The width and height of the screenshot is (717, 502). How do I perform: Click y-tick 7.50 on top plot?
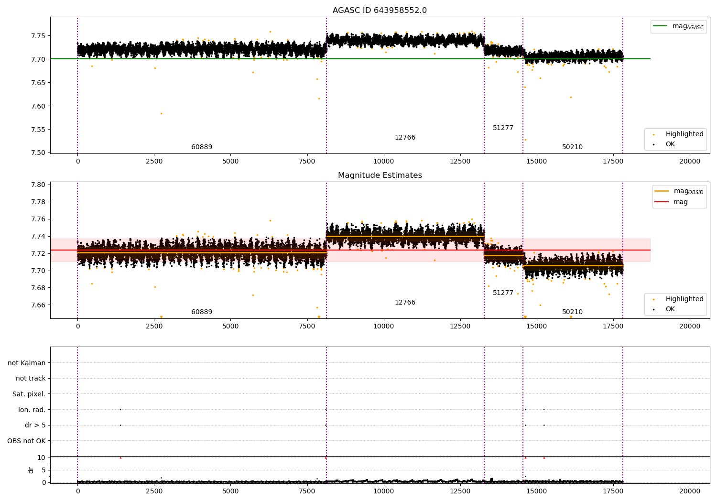point(38,153)
